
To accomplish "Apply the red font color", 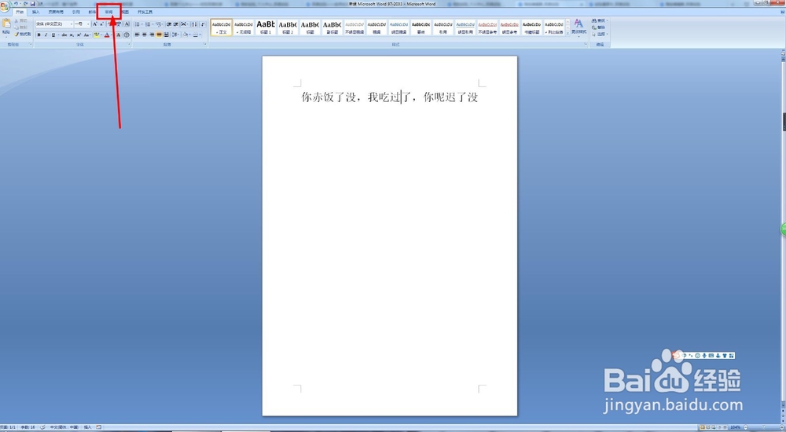I will point(107,35).
